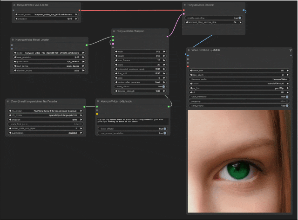Increase crf value in Video Combine
The image size is (298, 220).
pos(288,92)
